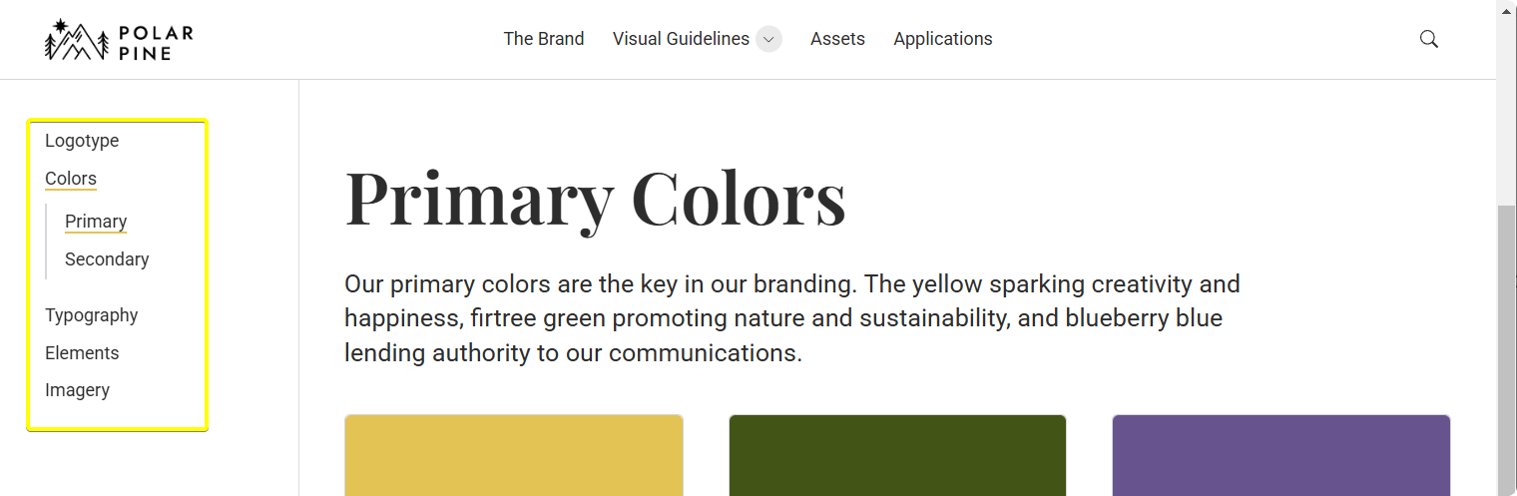1517x496 pixels.
Task: Open the Imagery sidebar link
Action: coord(77,390)
